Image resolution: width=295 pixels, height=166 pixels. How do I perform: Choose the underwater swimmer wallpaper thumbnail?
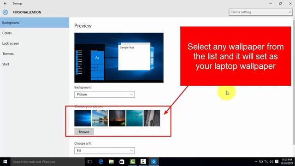click(x=135, y=118)
